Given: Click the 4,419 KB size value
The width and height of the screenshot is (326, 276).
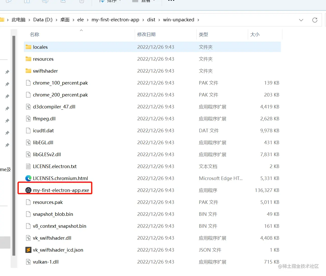Looking at the screenshot, I should point(270,107).
